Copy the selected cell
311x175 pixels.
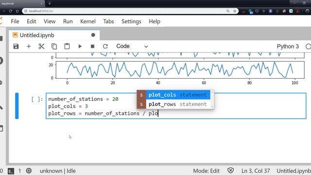click(54, 47)
